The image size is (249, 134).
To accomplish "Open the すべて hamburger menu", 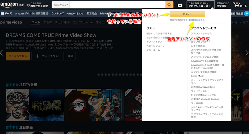I will [x=6, y=14].
